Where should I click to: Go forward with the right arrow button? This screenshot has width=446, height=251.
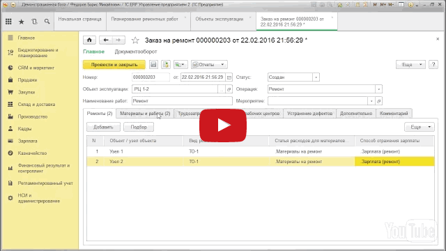tap(118, 40)
